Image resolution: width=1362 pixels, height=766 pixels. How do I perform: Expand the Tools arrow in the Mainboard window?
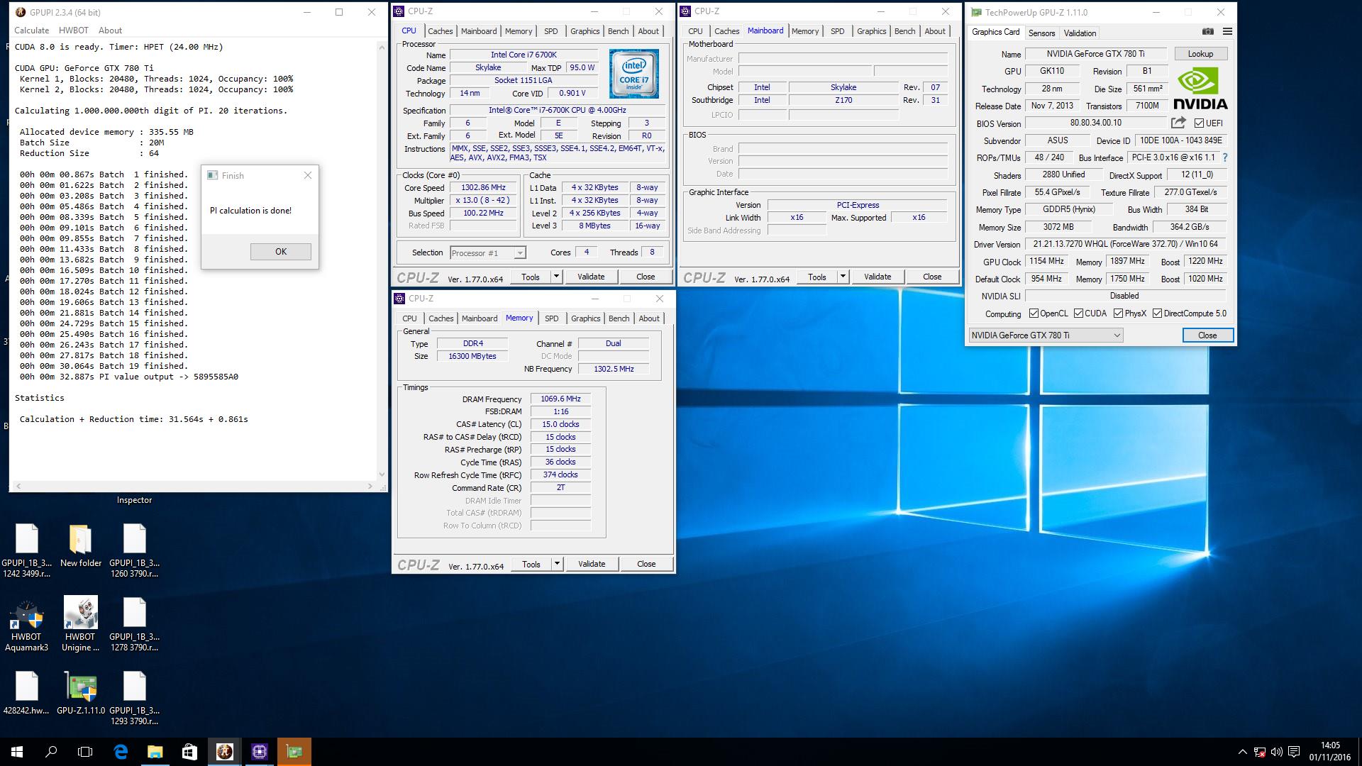[x=843, y=277]
